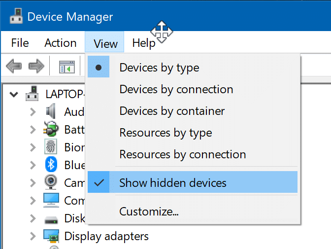Choose Resources by connection view

tap(193, 154)
